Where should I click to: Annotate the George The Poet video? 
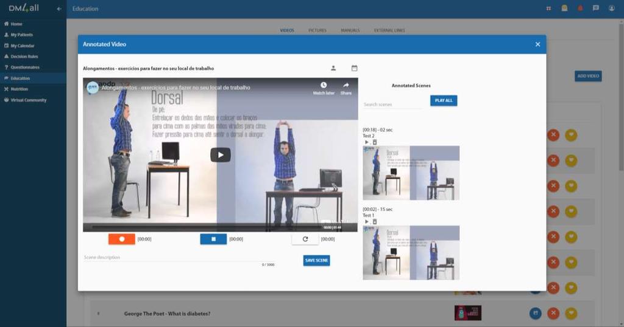[x=536, y=313]
